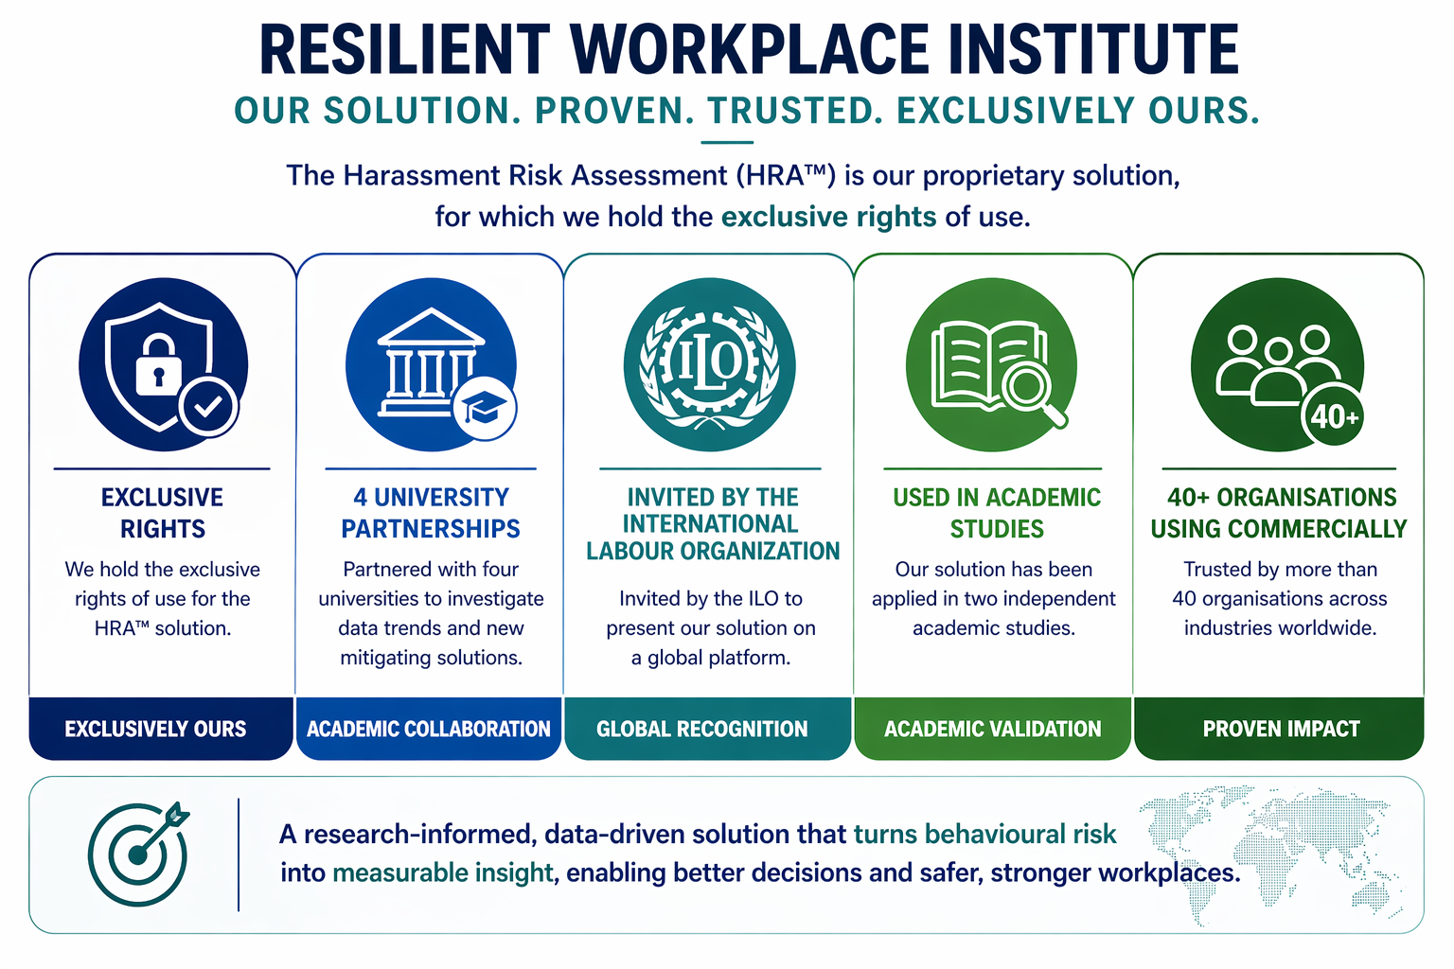
Task: Click the GLOBAL RECOGNITION footer banner
Action: [708, 729]
